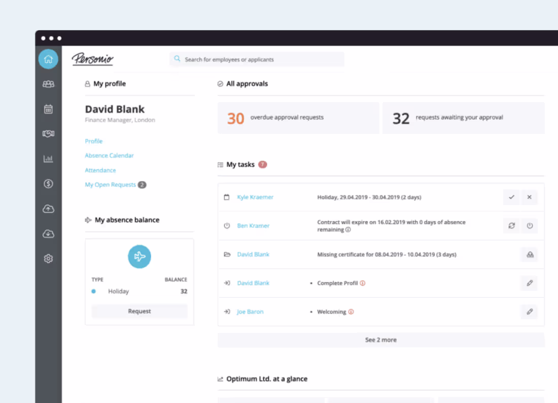Reject Kyle Kraemer's holiday with the X
Image resolution: width=558 pixels, height=403 pixels.
coord(529,197)
